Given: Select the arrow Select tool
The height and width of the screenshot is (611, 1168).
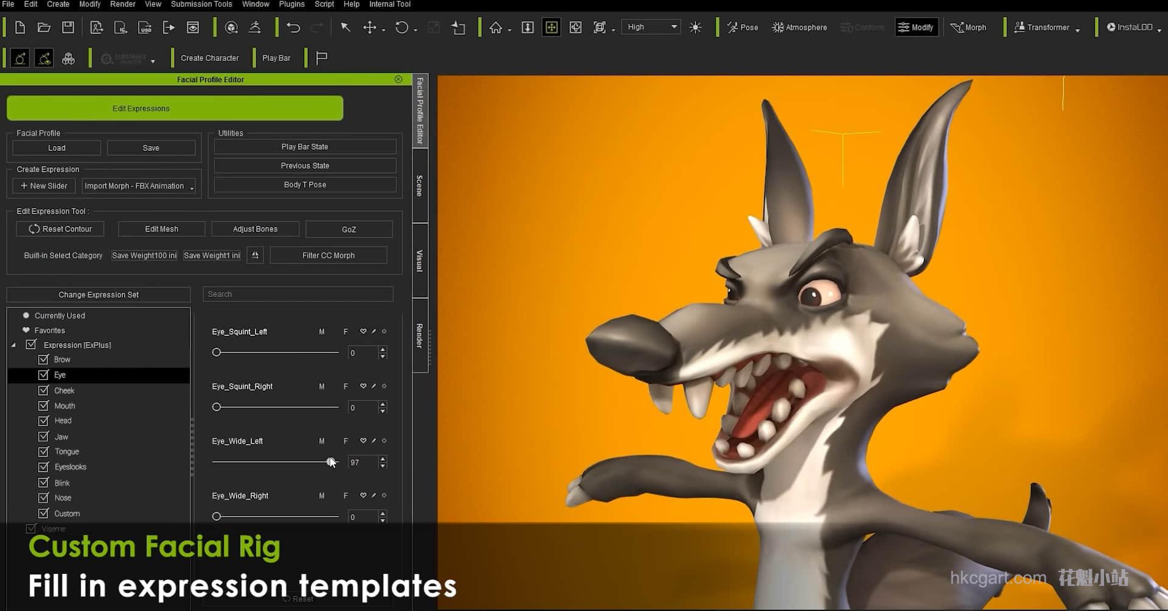Looking at the screenshot, I should tap(346, 27).
